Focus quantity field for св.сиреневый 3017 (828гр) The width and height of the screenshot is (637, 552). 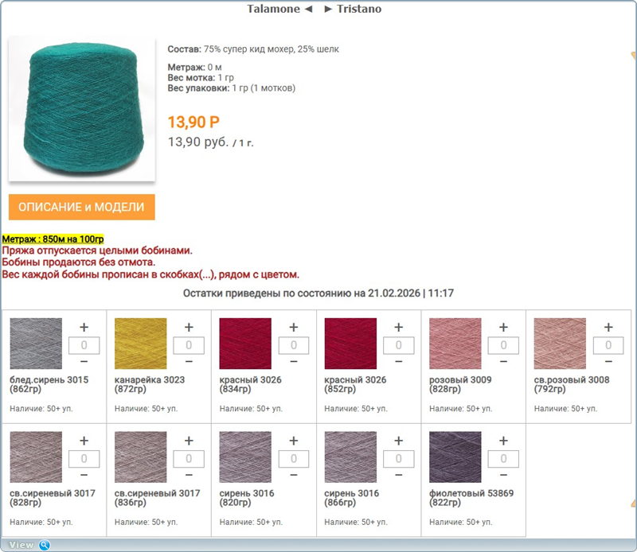point(84,459)
